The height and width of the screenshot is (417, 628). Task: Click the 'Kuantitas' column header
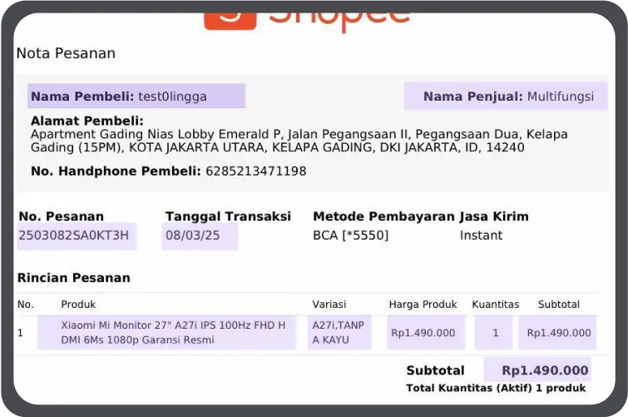pyautogui.click(x=496, y=305)
